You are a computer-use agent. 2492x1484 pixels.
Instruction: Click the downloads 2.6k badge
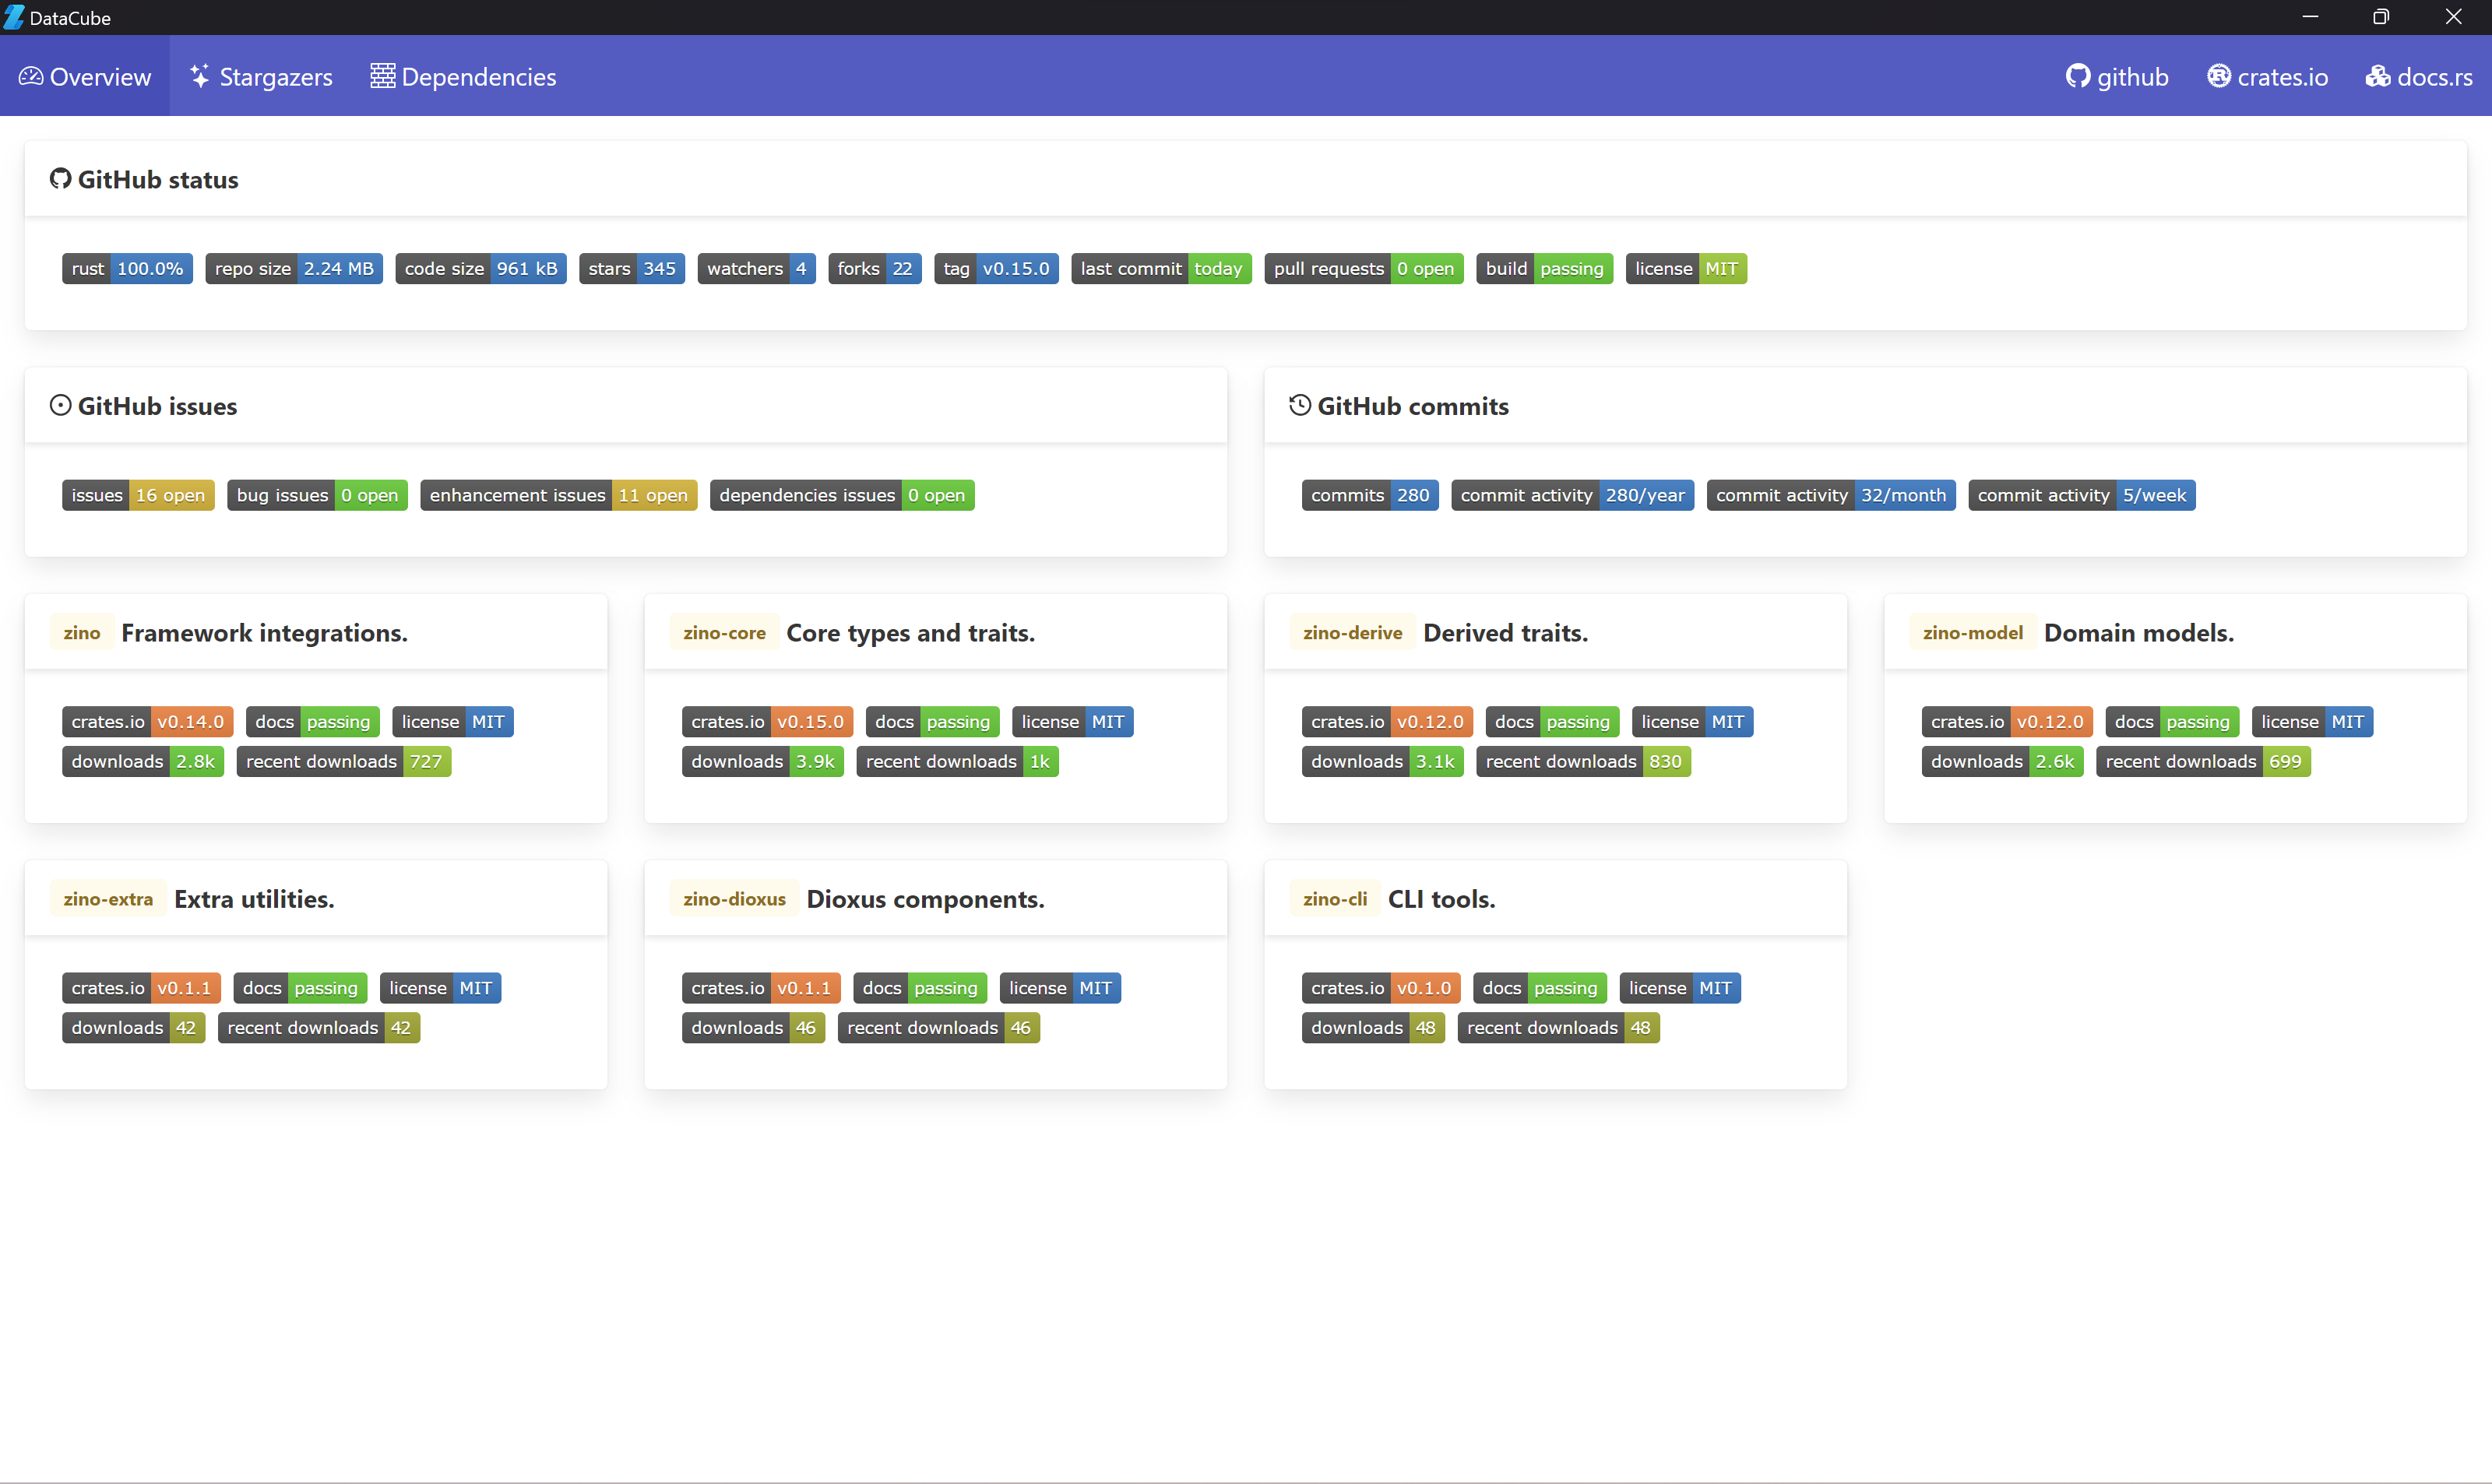coord(2002,761)
